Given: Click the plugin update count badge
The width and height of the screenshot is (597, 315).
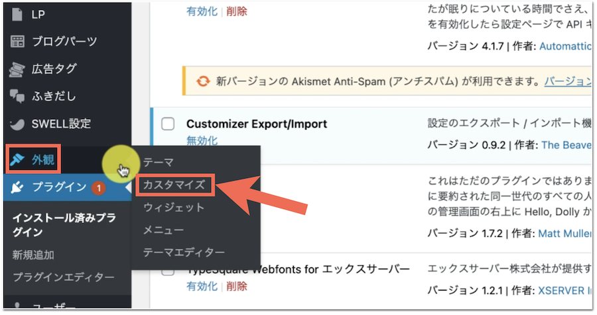Looking at the screenshot, I should 98,188.
